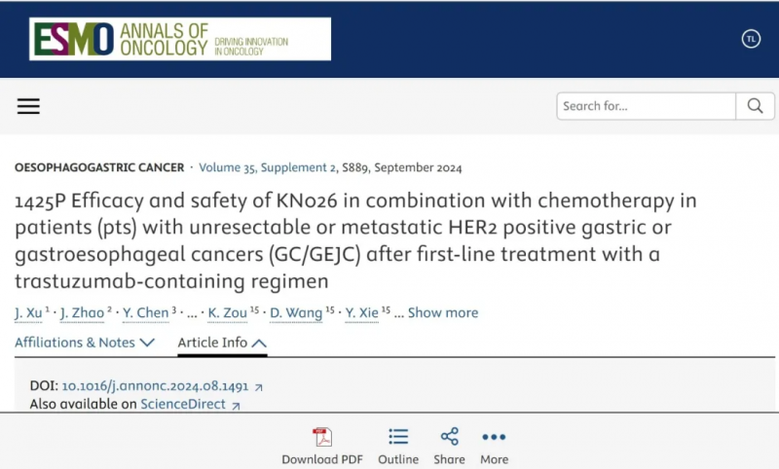Click the Share icon
Image resolution: width=779 pixels, height=469 pixels.
[450, 437]
